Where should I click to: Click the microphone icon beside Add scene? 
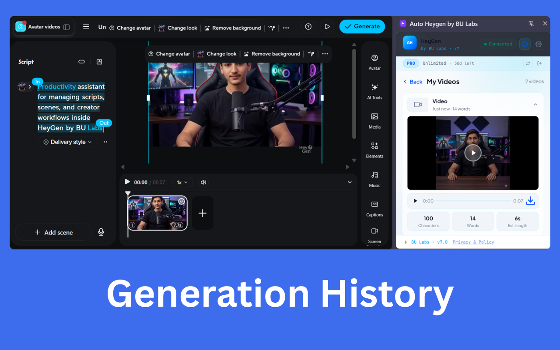pyautogui.click(x=101, y=232)
